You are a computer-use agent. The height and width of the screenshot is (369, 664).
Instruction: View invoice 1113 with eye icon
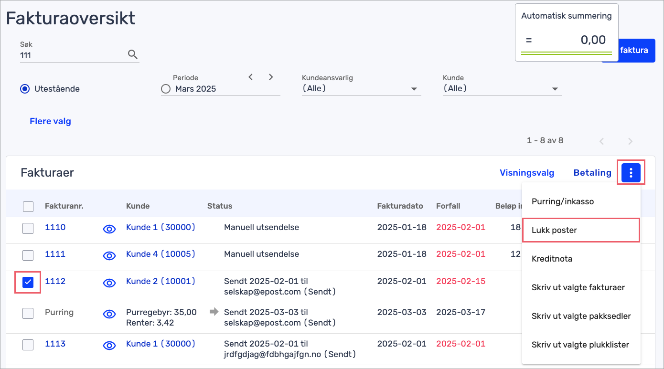click(109, 346)
